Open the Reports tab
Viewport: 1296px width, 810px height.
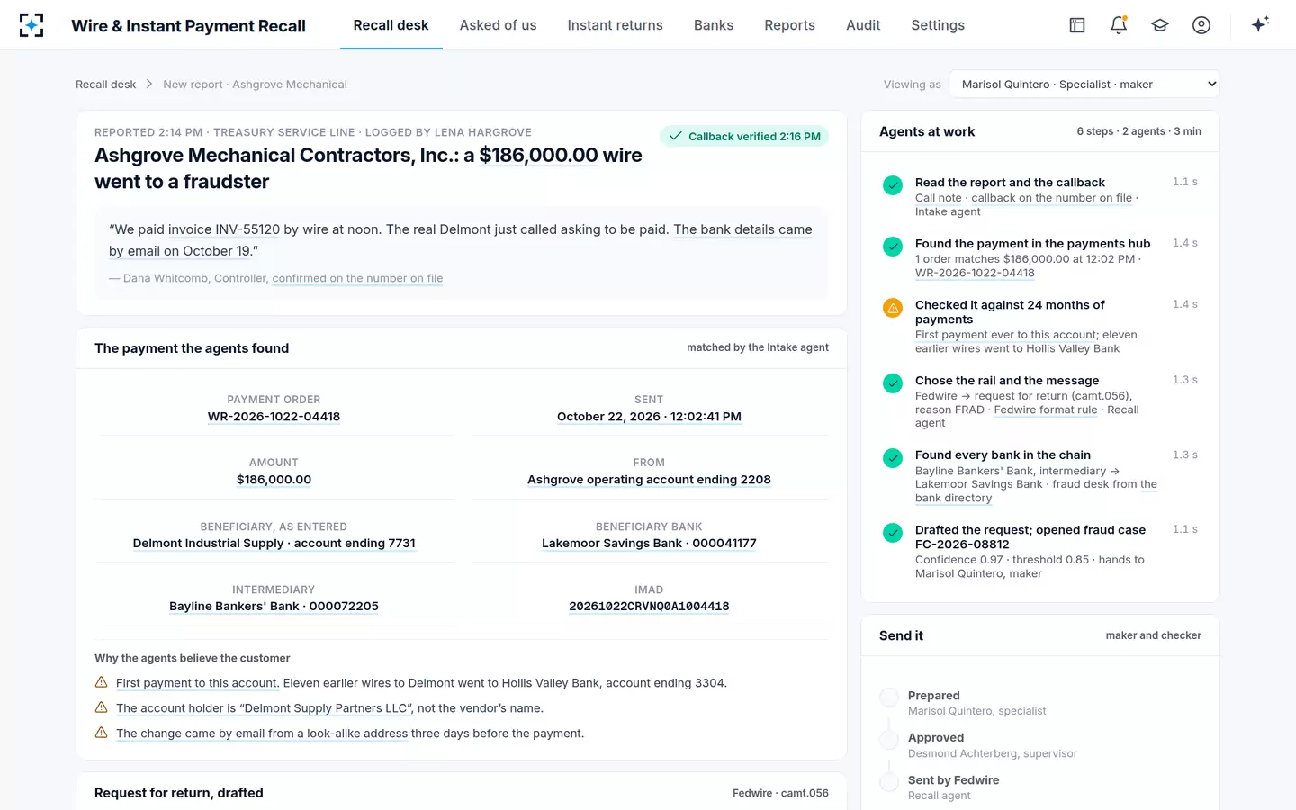[x=789, y=25]
